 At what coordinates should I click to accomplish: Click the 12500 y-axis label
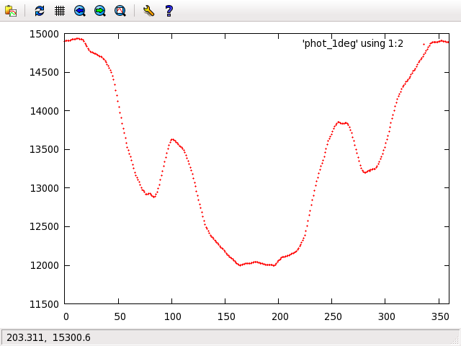[44, 226]
